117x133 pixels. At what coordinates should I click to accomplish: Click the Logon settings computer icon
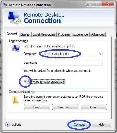tap(16, 49)
